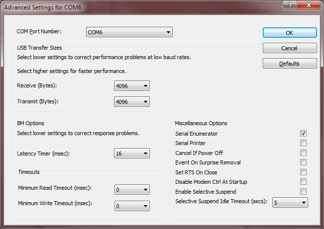Uncheck the Serial Enumerator checkbox

tap(303, 134)
